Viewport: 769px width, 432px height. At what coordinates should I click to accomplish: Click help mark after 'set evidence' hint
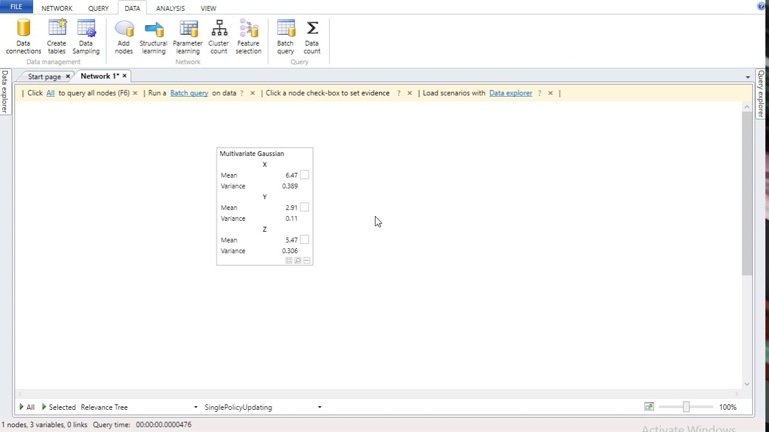pyautogui.click(x=398, y=93)
